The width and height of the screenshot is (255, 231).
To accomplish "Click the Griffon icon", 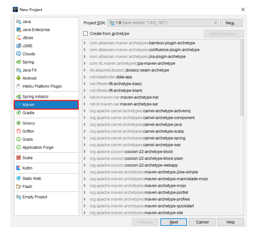I will tap(19, 131).
